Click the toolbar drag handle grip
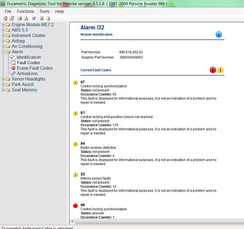 [2, 18]
